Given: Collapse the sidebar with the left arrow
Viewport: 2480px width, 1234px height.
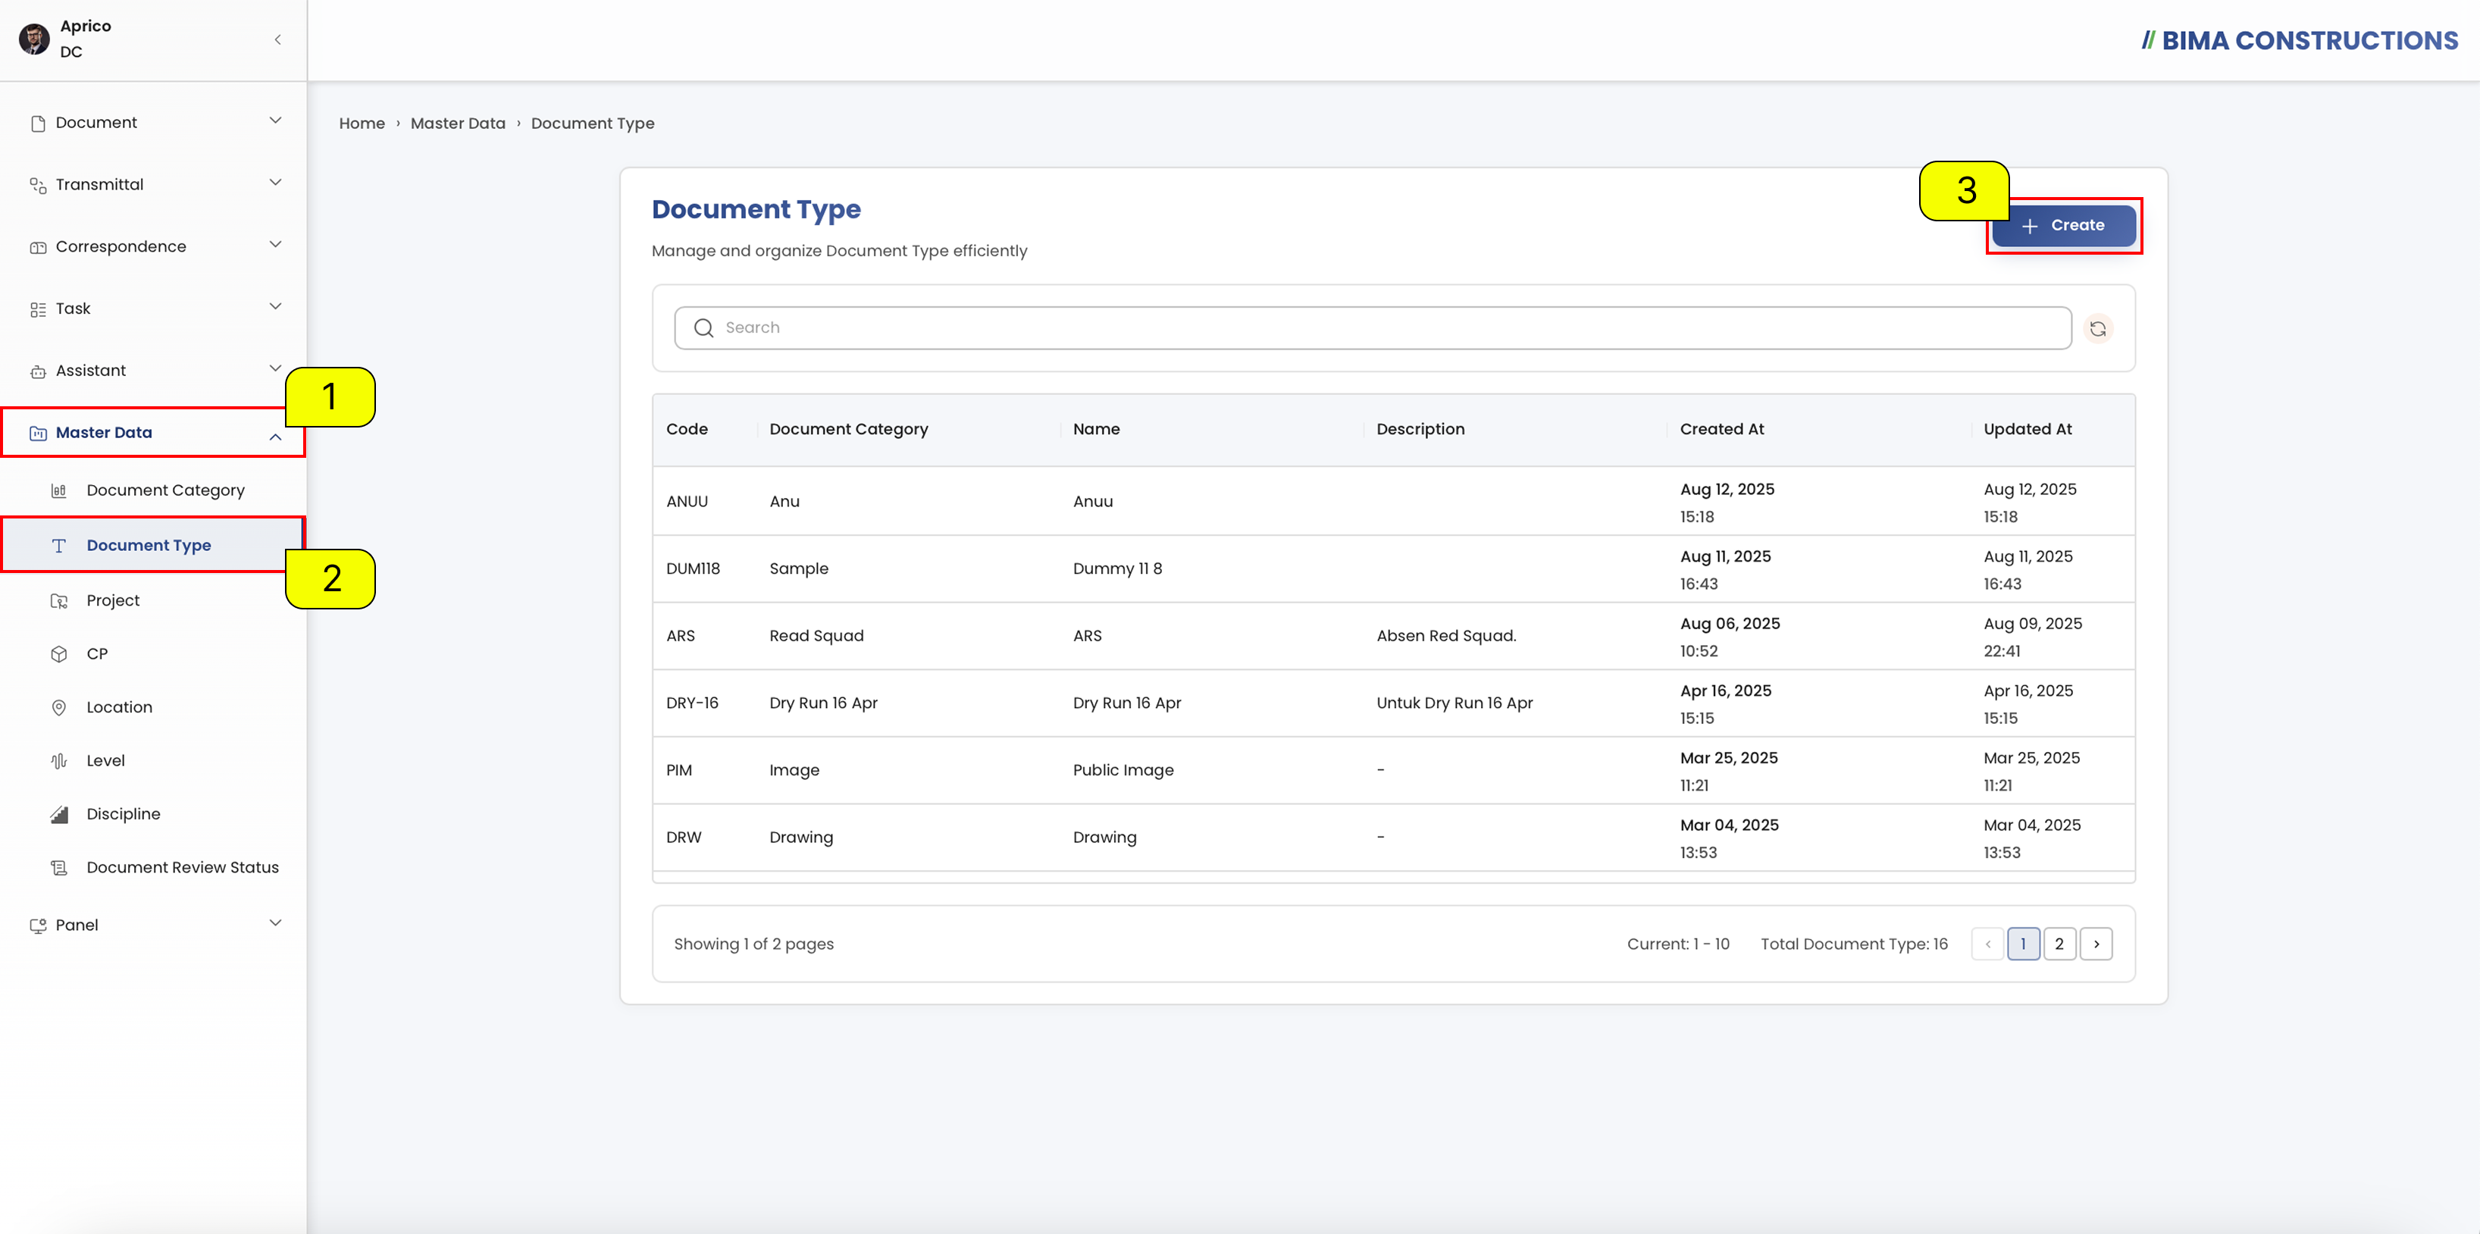Looking at the screenshot, I should [x=277, y=39].
